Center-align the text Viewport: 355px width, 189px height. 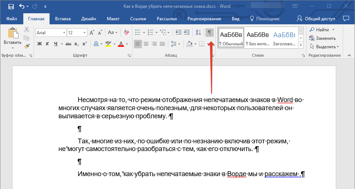click(146, 44)
